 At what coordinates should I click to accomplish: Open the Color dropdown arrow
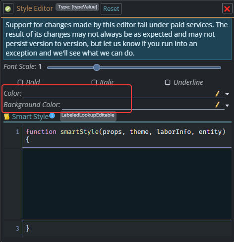(x=227, y=94)
